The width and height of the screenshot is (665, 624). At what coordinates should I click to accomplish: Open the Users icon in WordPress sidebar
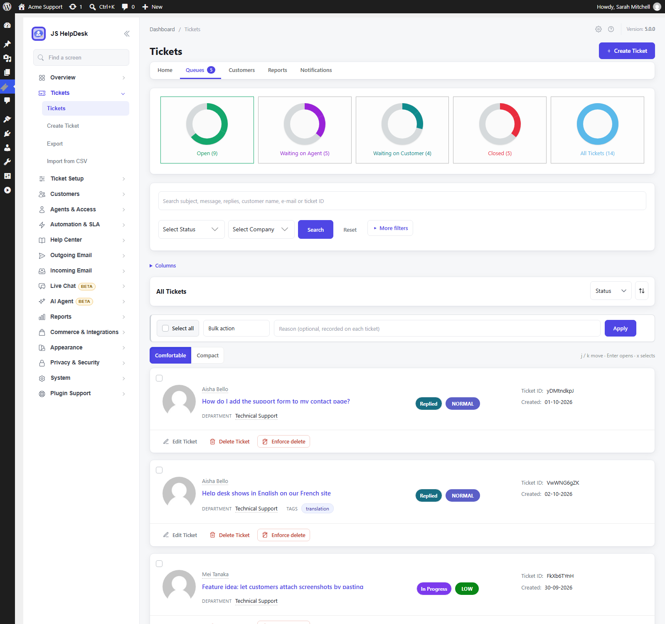coord(7,148)
